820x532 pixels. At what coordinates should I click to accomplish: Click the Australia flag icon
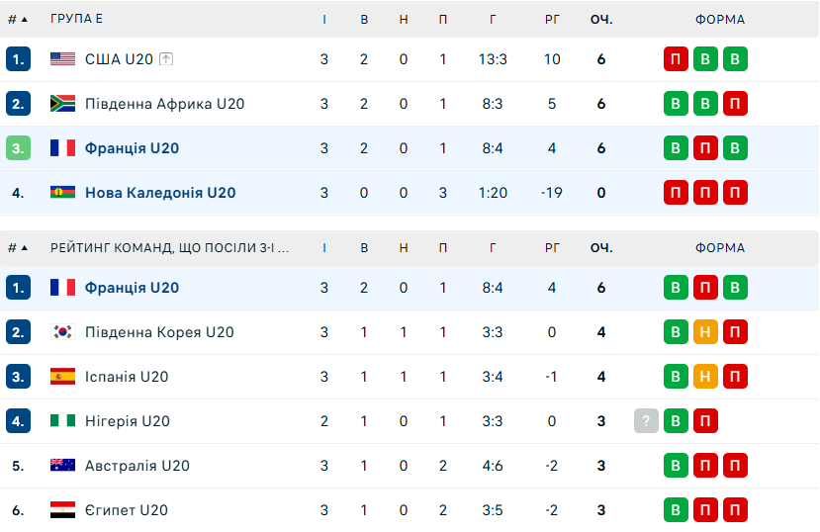click(63, 466)
